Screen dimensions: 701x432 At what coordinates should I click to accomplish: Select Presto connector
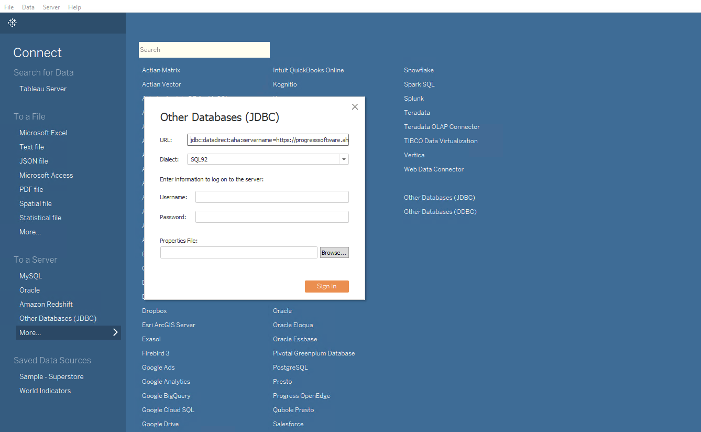(x=282, y=382)
